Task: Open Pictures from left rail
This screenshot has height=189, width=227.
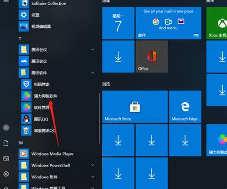Action: point(6,158)
